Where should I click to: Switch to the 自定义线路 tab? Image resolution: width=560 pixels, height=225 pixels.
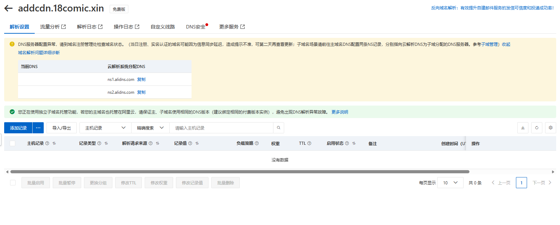pyautogui.click(x=162, y=27)
